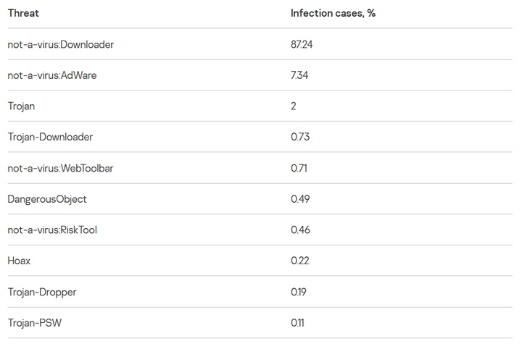Select the not-a-virus:AdWare row label
The width and height of the screenshot is (522, 349).
pos(52,75)
